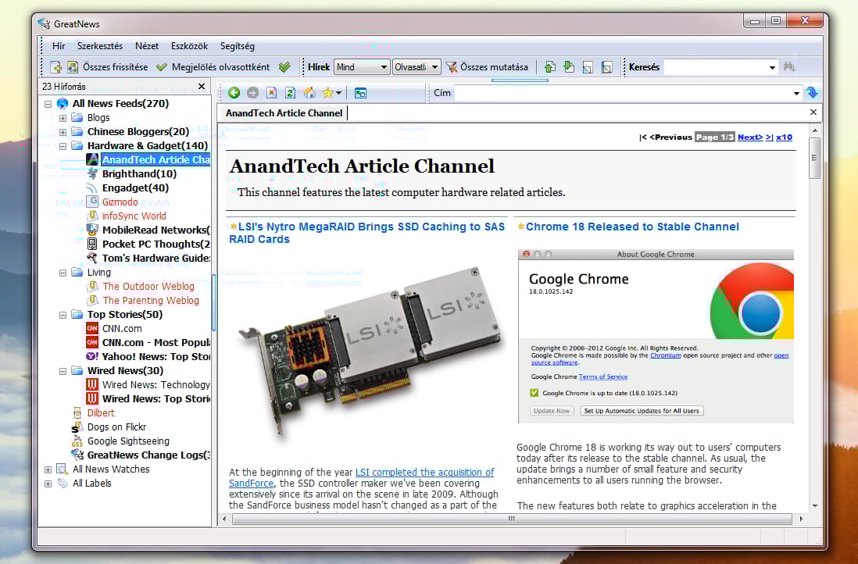Click the double green checkmark icon

(284, 66)
